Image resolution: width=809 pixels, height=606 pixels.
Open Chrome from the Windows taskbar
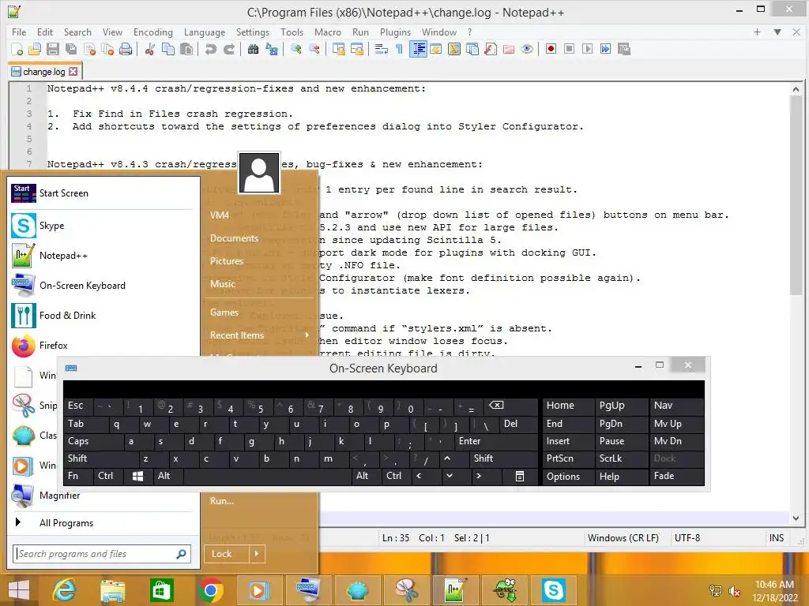210,590
